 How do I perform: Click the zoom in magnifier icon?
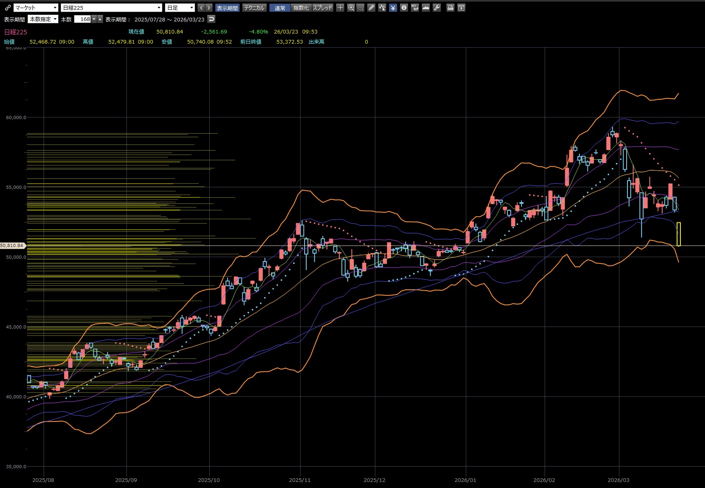click(x=351, y=8)
